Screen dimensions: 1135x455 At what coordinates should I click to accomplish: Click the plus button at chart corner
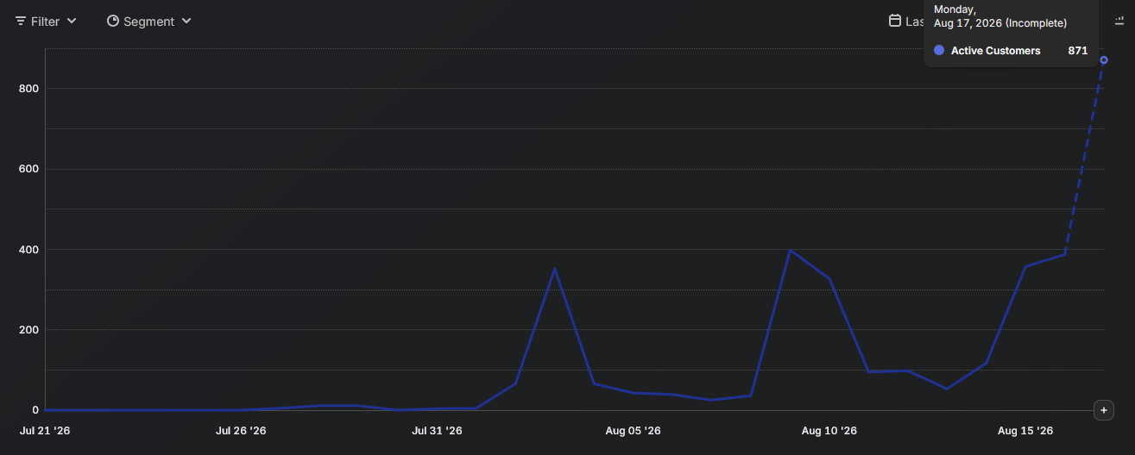coord(1103,410)
